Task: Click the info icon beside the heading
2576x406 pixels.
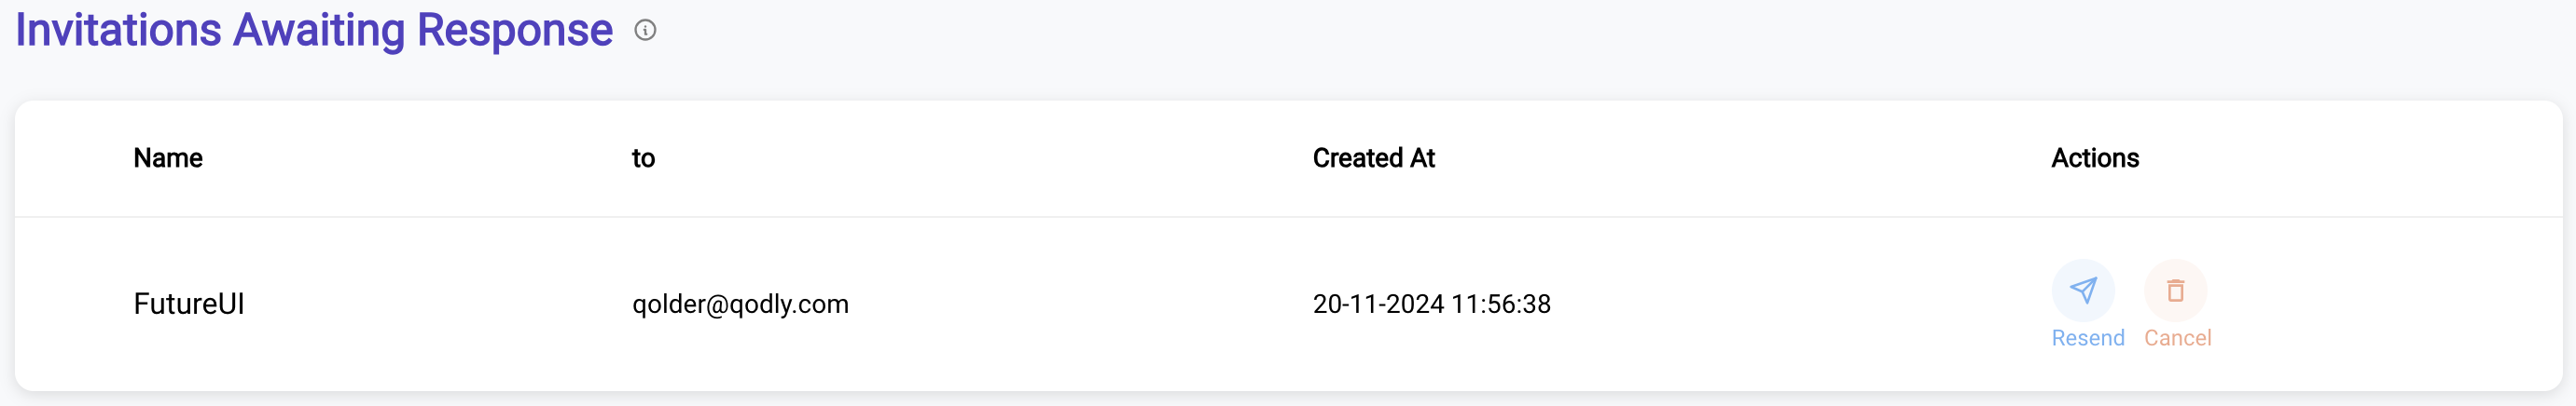Action: (645, 30)
